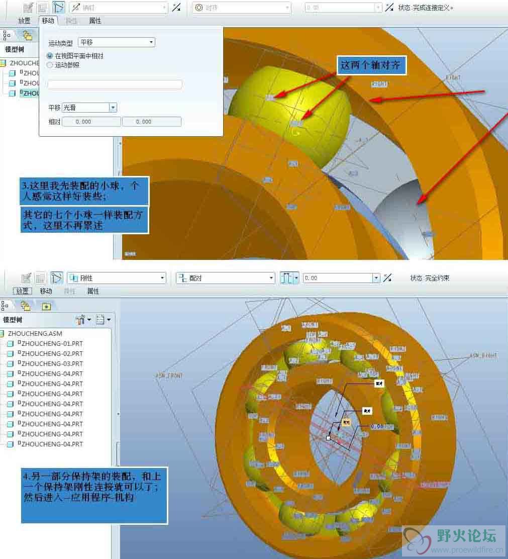Select the 在视图平面中相对 radio button
Image resolution: width=508 pixels, height=559 pixels.
[50, 56]
